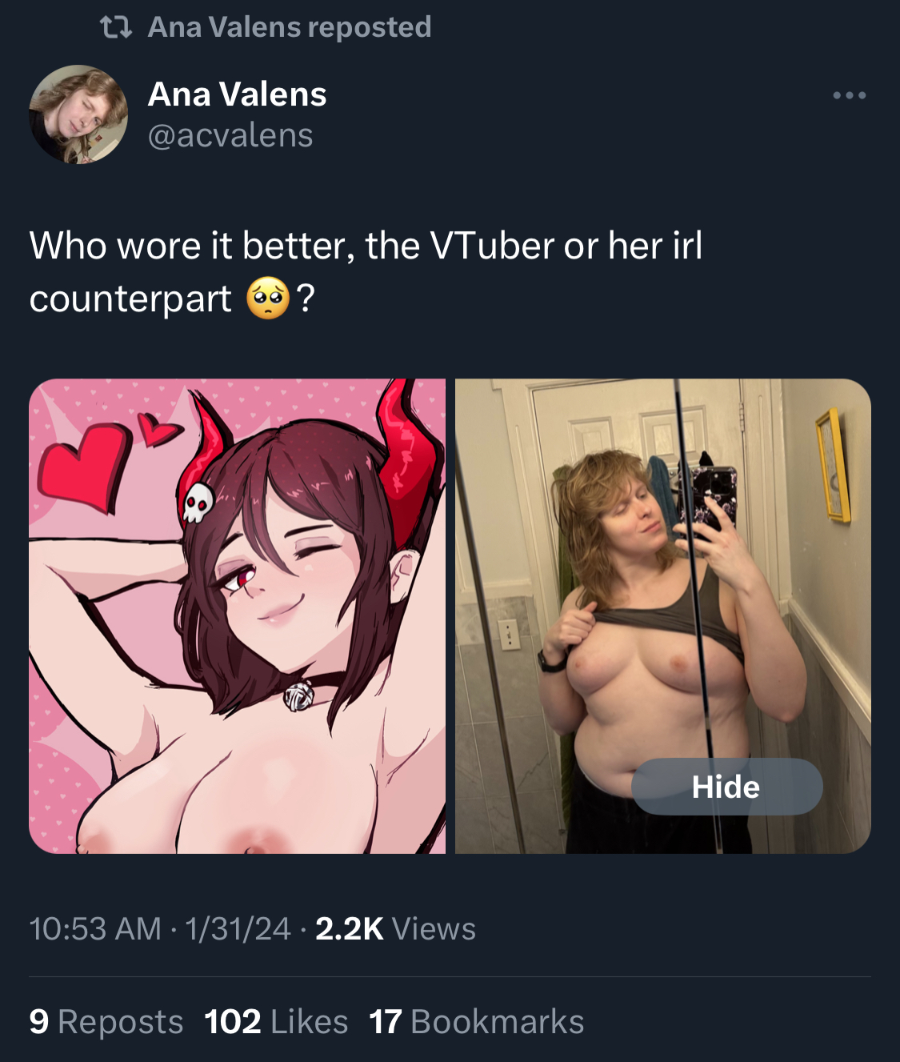View the 102 Likes list
This screenshot has width=900, height=1062.
click(x=276, y=1022)
